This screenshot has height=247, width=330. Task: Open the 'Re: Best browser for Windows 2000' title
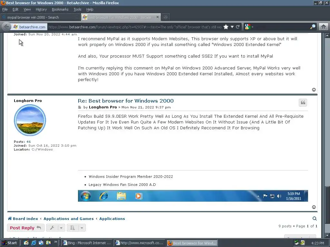click(126, 101)
